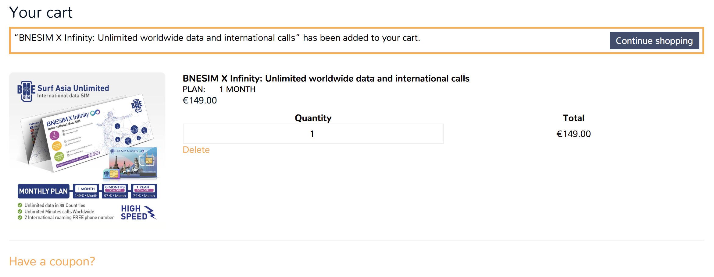Select the 1 MONTH 149 € price badge
Screen dimensions: 714x277
[x=86, y=191]
